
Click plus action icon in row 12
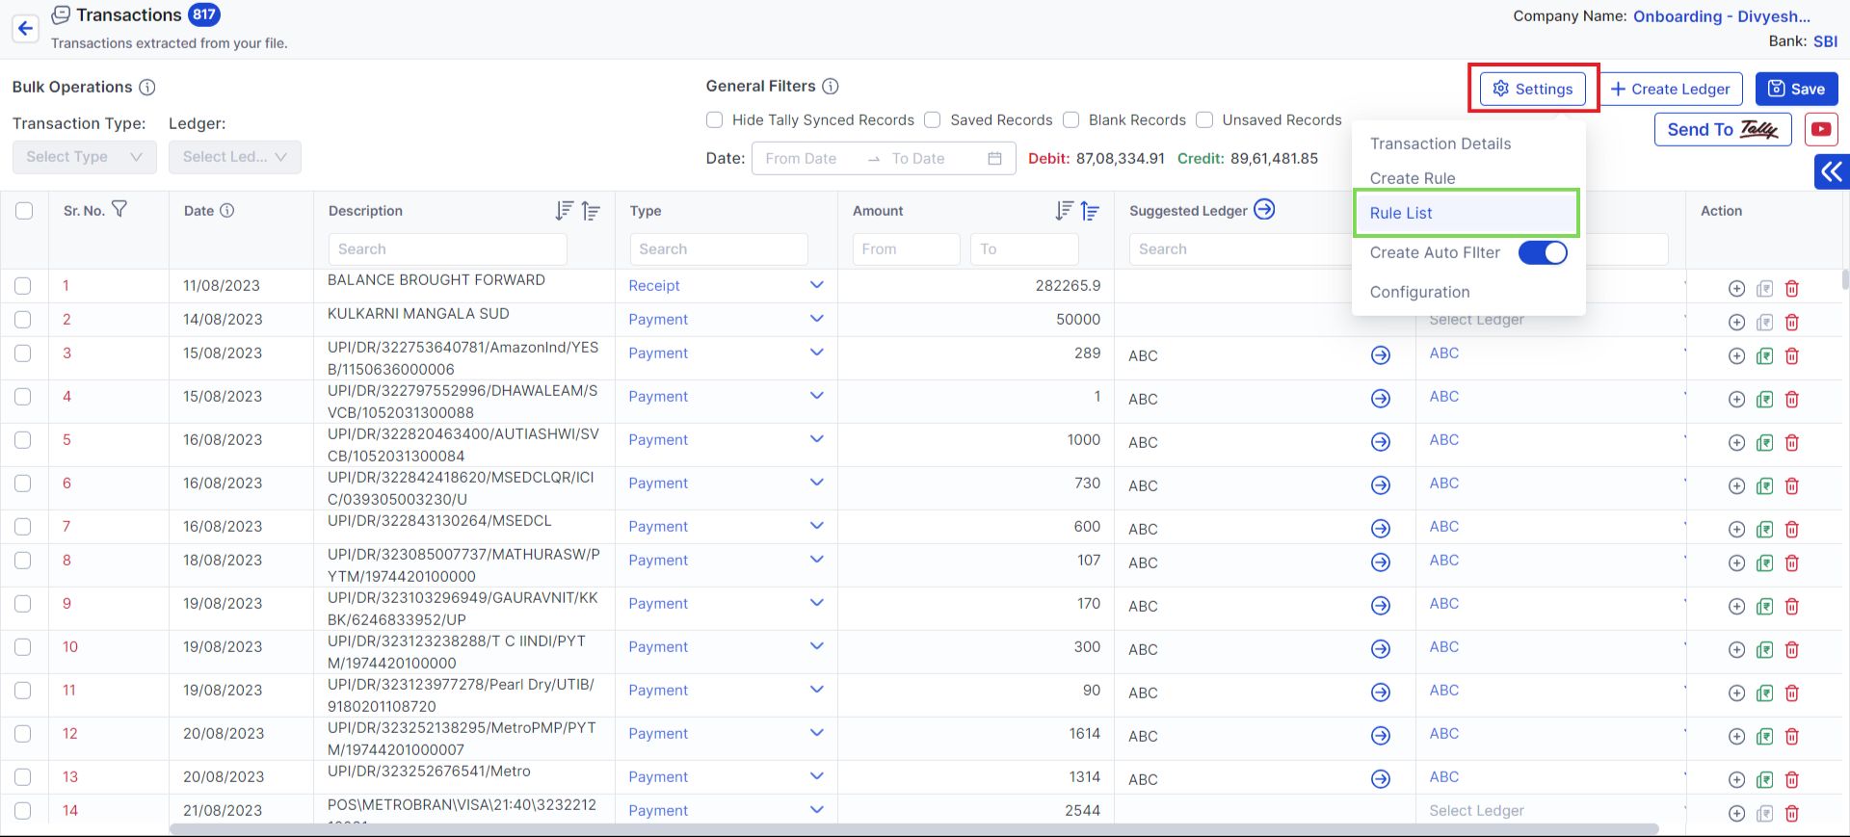pyautogui.click(x=1736, y=737)
